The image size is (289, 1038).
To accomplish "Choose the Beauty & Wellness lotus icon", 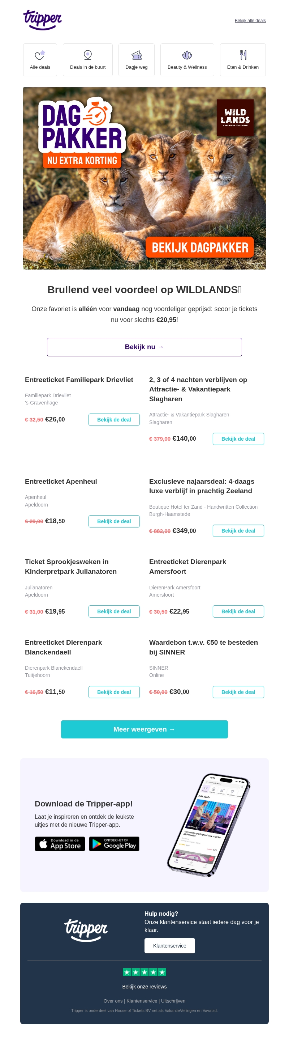I will click(x=187, y=55).
